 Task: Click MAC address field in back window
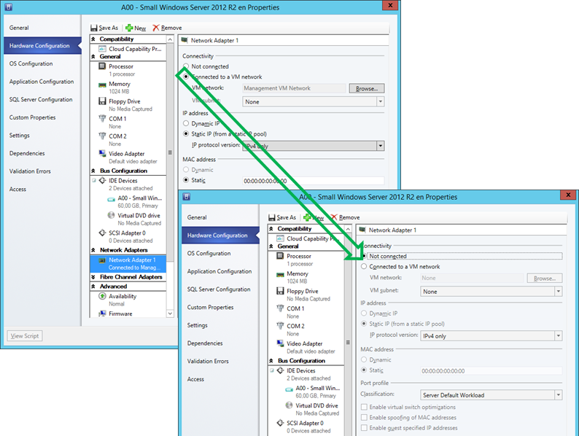[313, 181]
